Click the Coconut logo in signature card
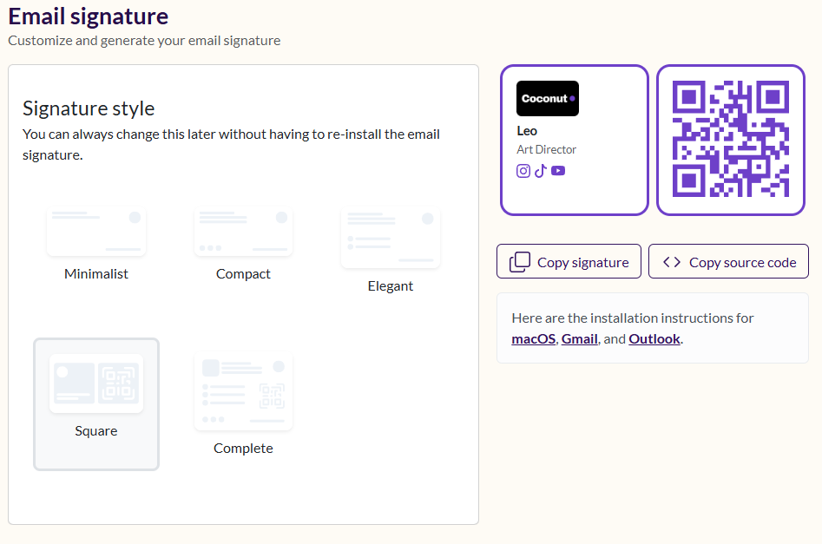 (x=548, y=99)
